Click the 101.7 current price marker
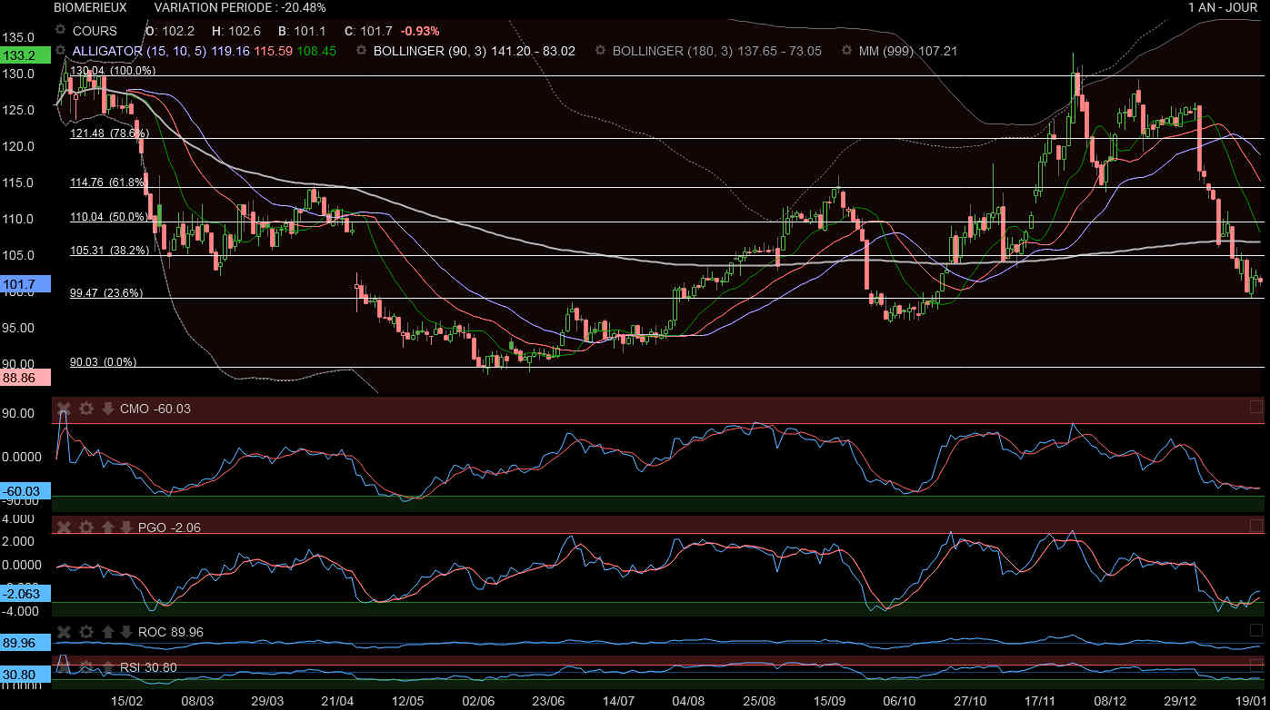Viewport: 1270px width, 710px height. (x=19, y=285)
